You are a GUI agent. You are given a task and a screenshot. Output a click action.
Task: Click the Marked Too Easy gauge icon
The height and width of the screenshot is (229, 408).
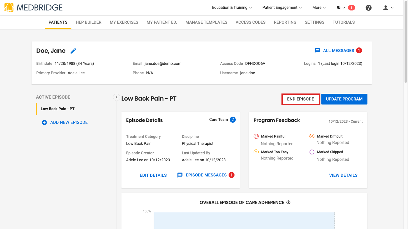pyautogui.click(x=256, y=152)
